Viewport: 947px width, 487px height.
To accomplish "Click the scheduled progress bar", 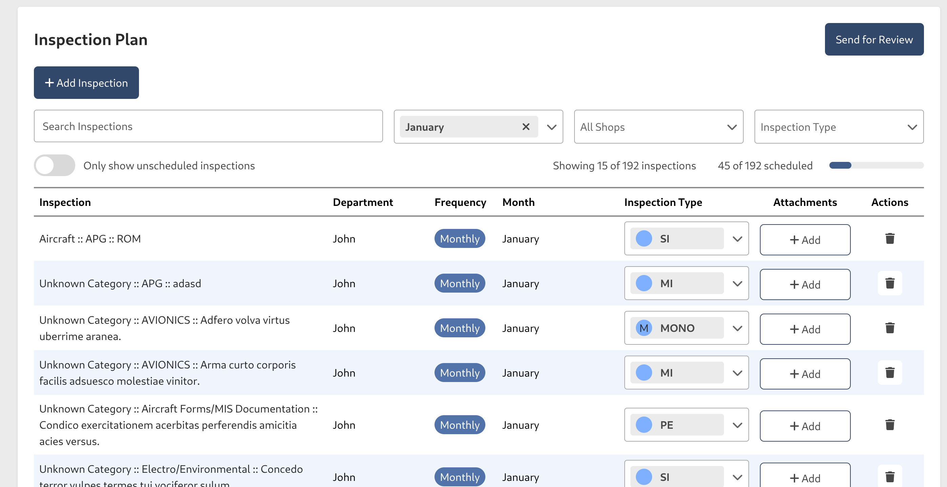I will (x=876, y=165).
